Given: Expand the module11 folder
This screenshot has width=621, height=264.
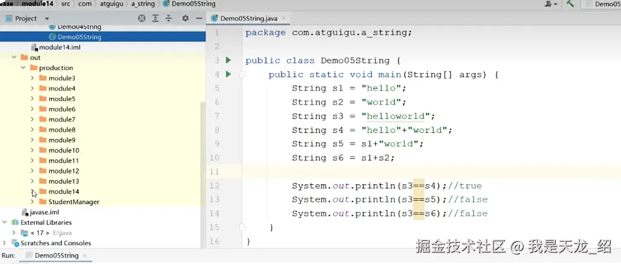Looking at the screenshot, I should click(33, 160).
